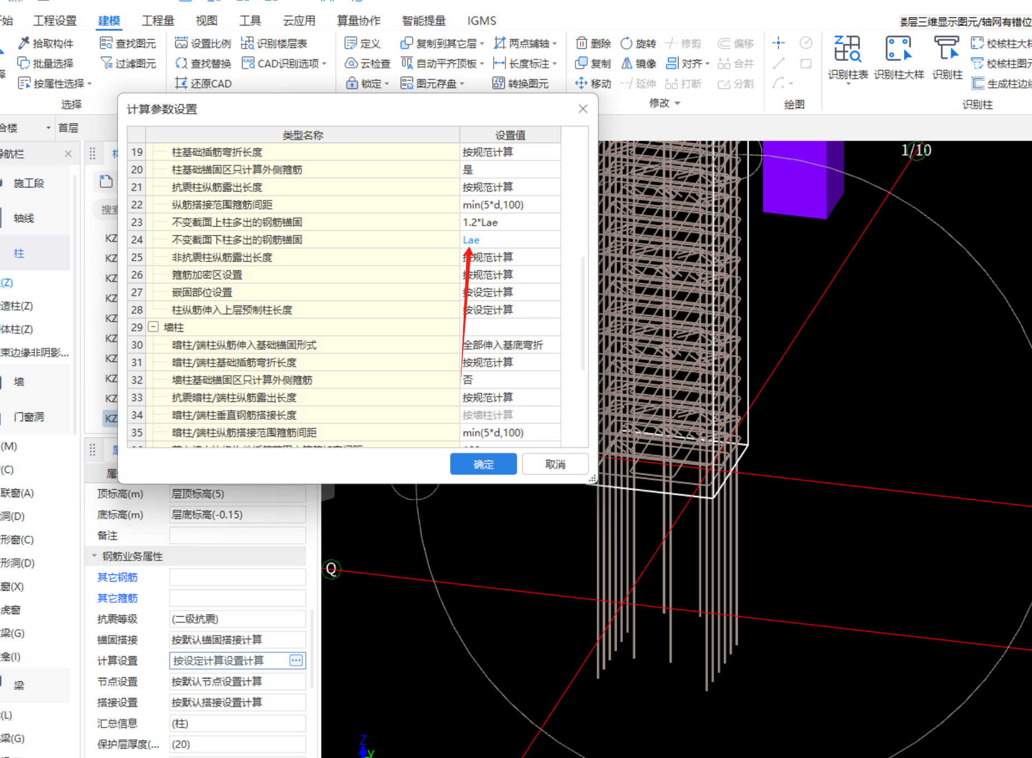Open the 智能提量 tab
Screen dimensions: 1032x758
pyautogui.click(x=424, y=21)
